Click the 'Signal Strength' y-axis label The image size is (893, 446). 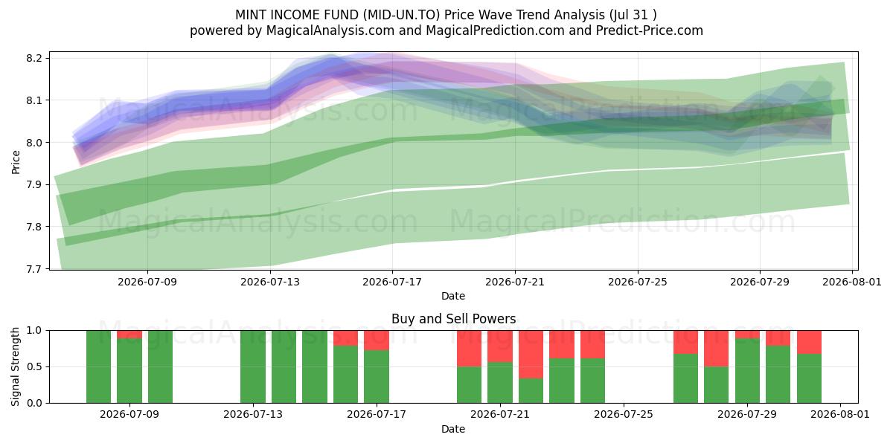pos(16,366)
